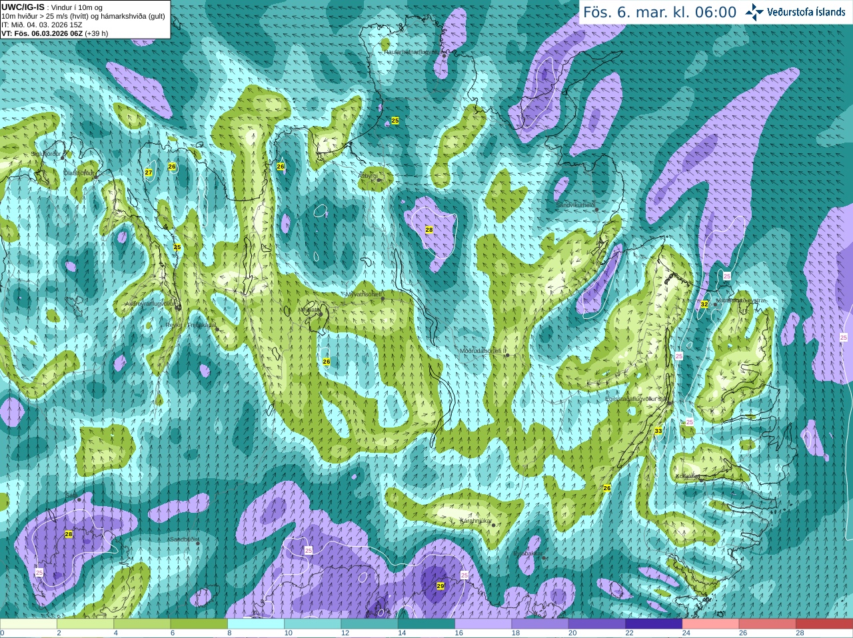
Task: Click the Ásbyrgi station label
Action: pyautogui.click(x=367, y=176)
